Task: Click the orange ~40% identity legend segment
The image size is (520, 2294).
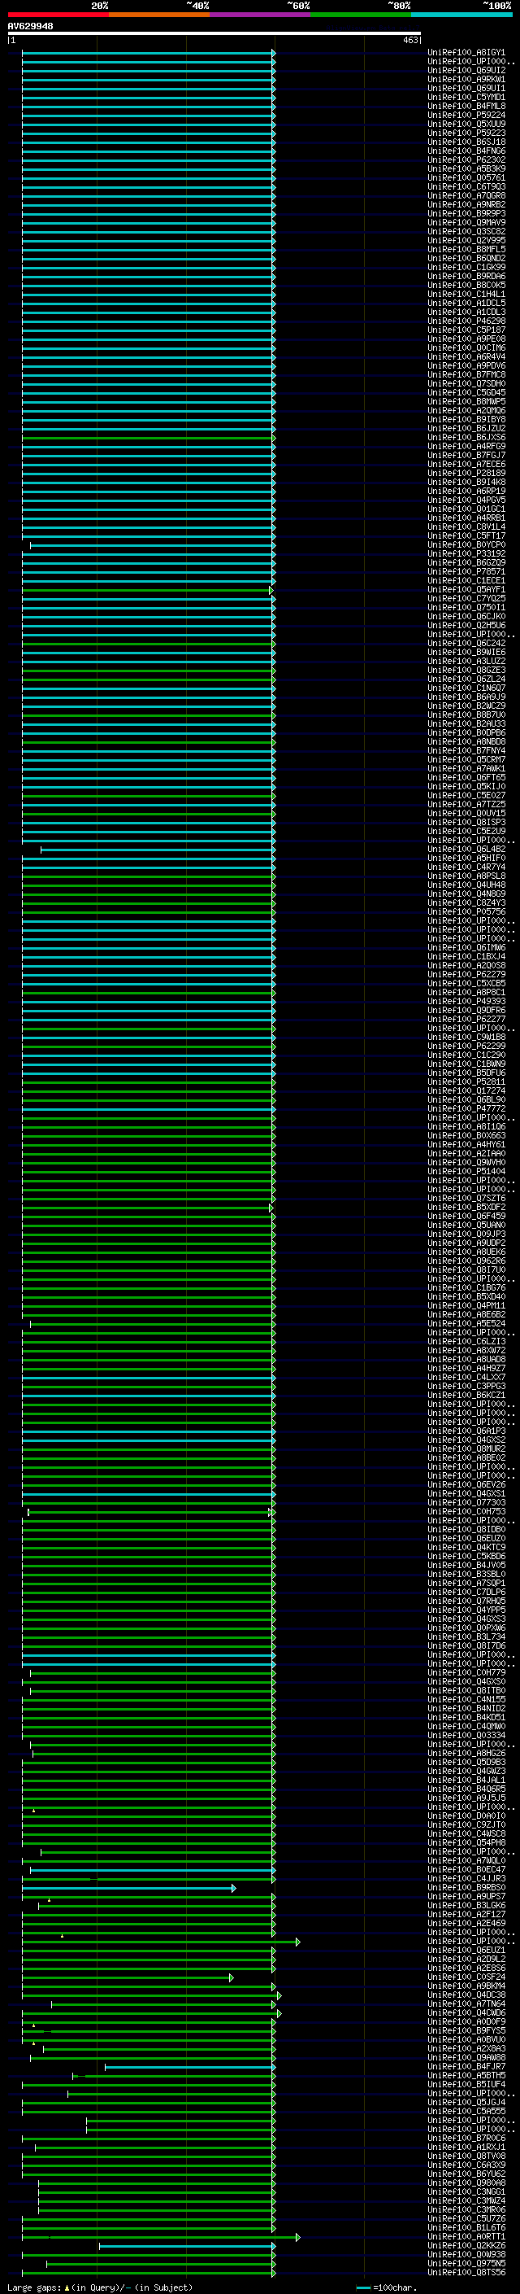Action: coord(159,15)
